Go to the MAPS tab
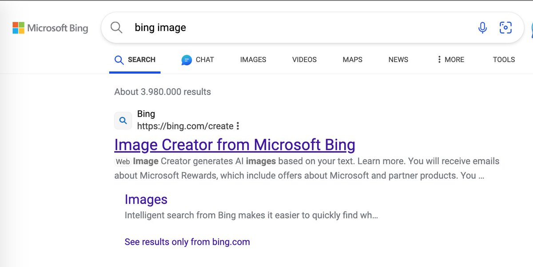The height and width of the screenshot is (267, 533). coord(353,59)
